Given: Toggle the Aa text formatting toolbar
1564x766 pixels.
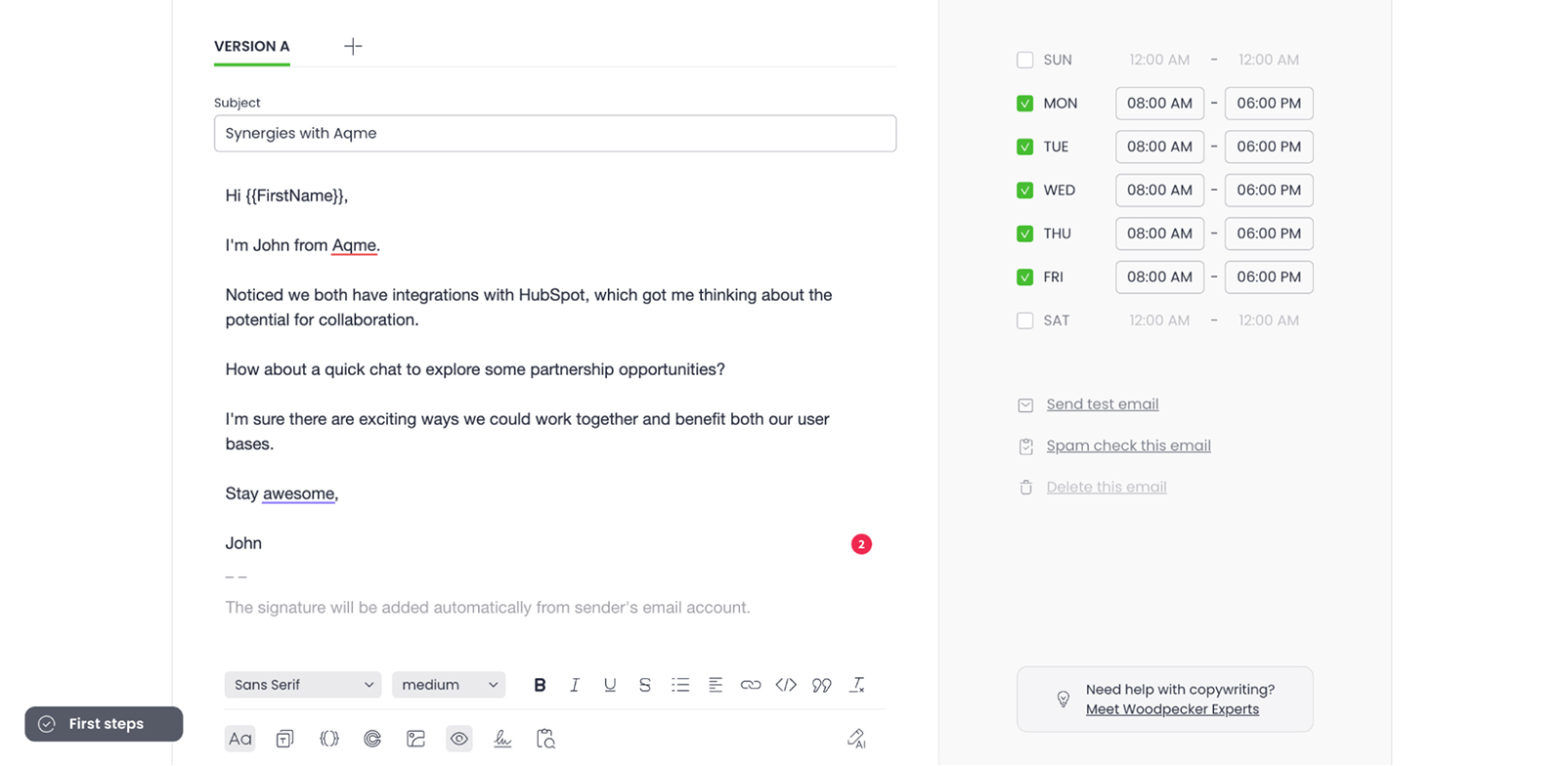Looking at the screenshot, I should pos(239,739).
